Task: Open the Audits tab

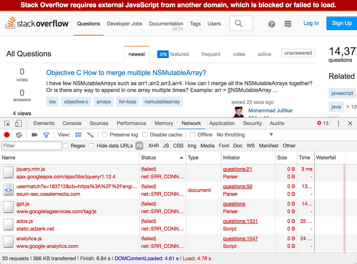Action: [277, 123]
